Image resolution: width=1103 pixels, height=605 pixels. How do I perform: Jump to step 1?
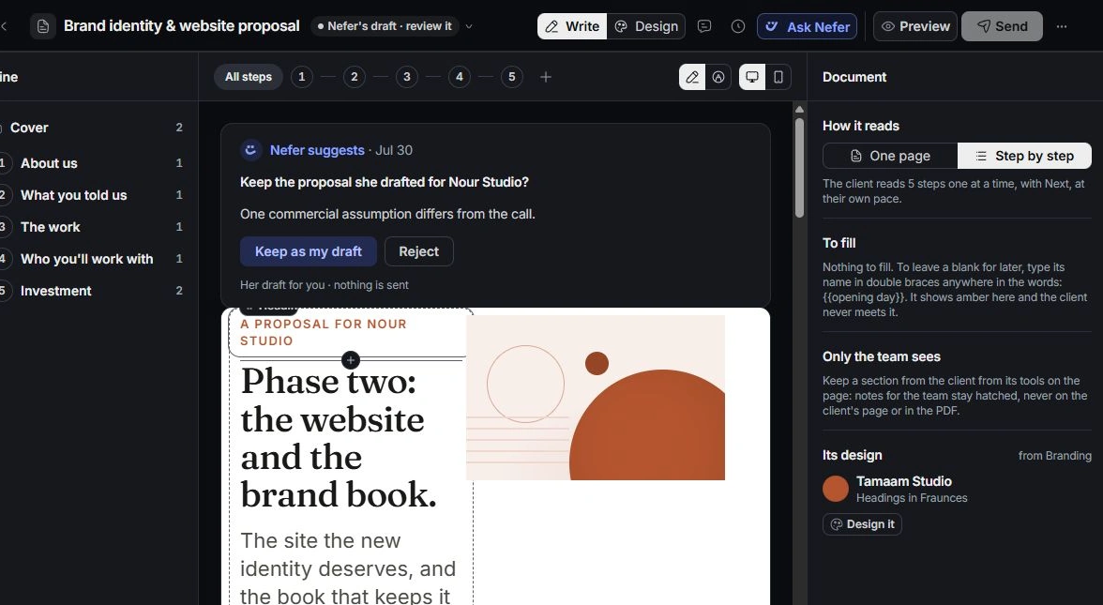coord(302,77)
